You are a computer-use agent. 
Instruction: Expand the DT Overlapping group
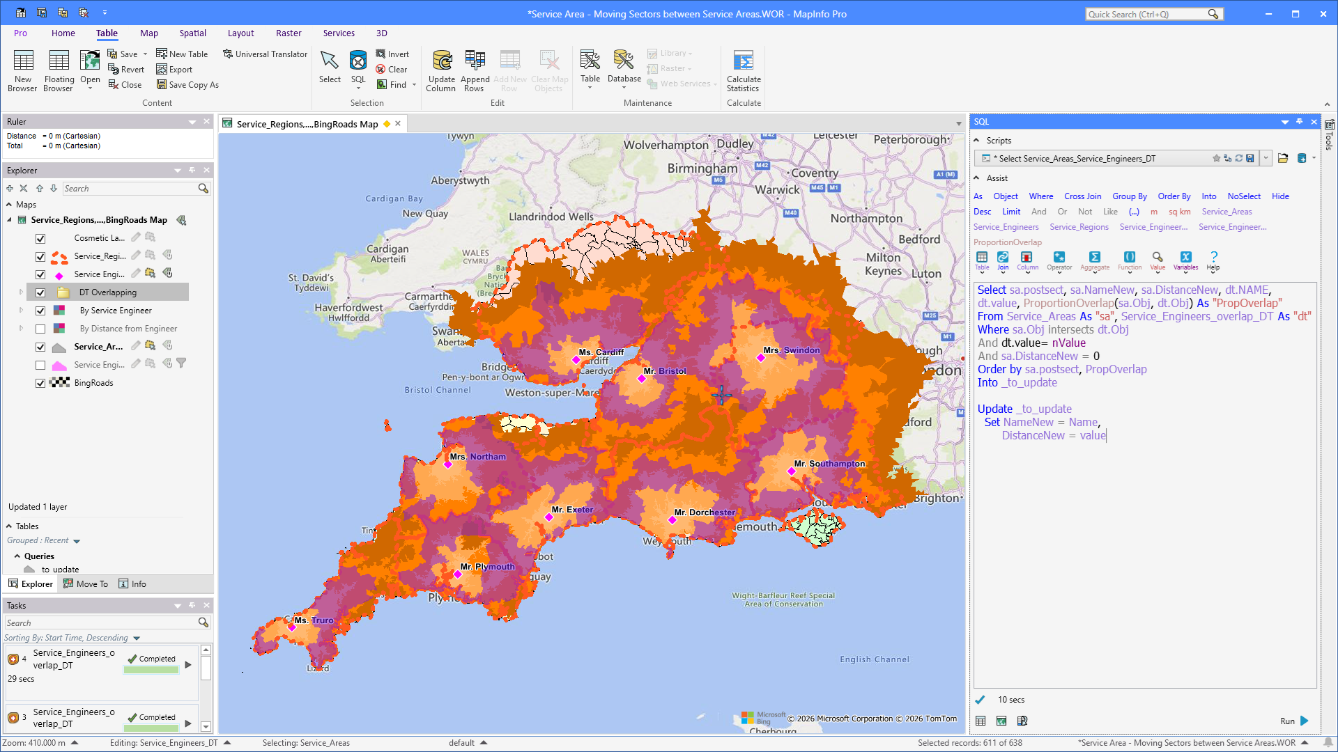pos(21,292)
